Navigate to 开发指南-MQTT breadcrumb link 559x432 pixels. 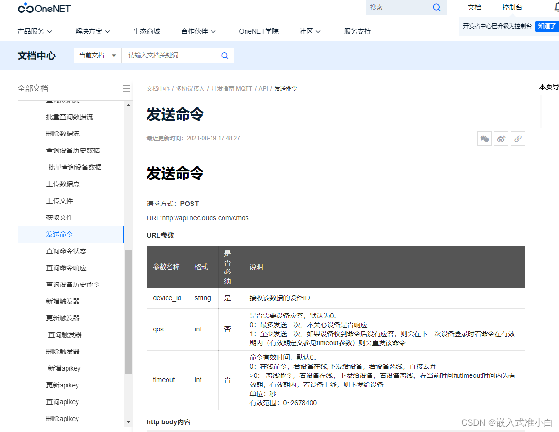click(232, 88)
